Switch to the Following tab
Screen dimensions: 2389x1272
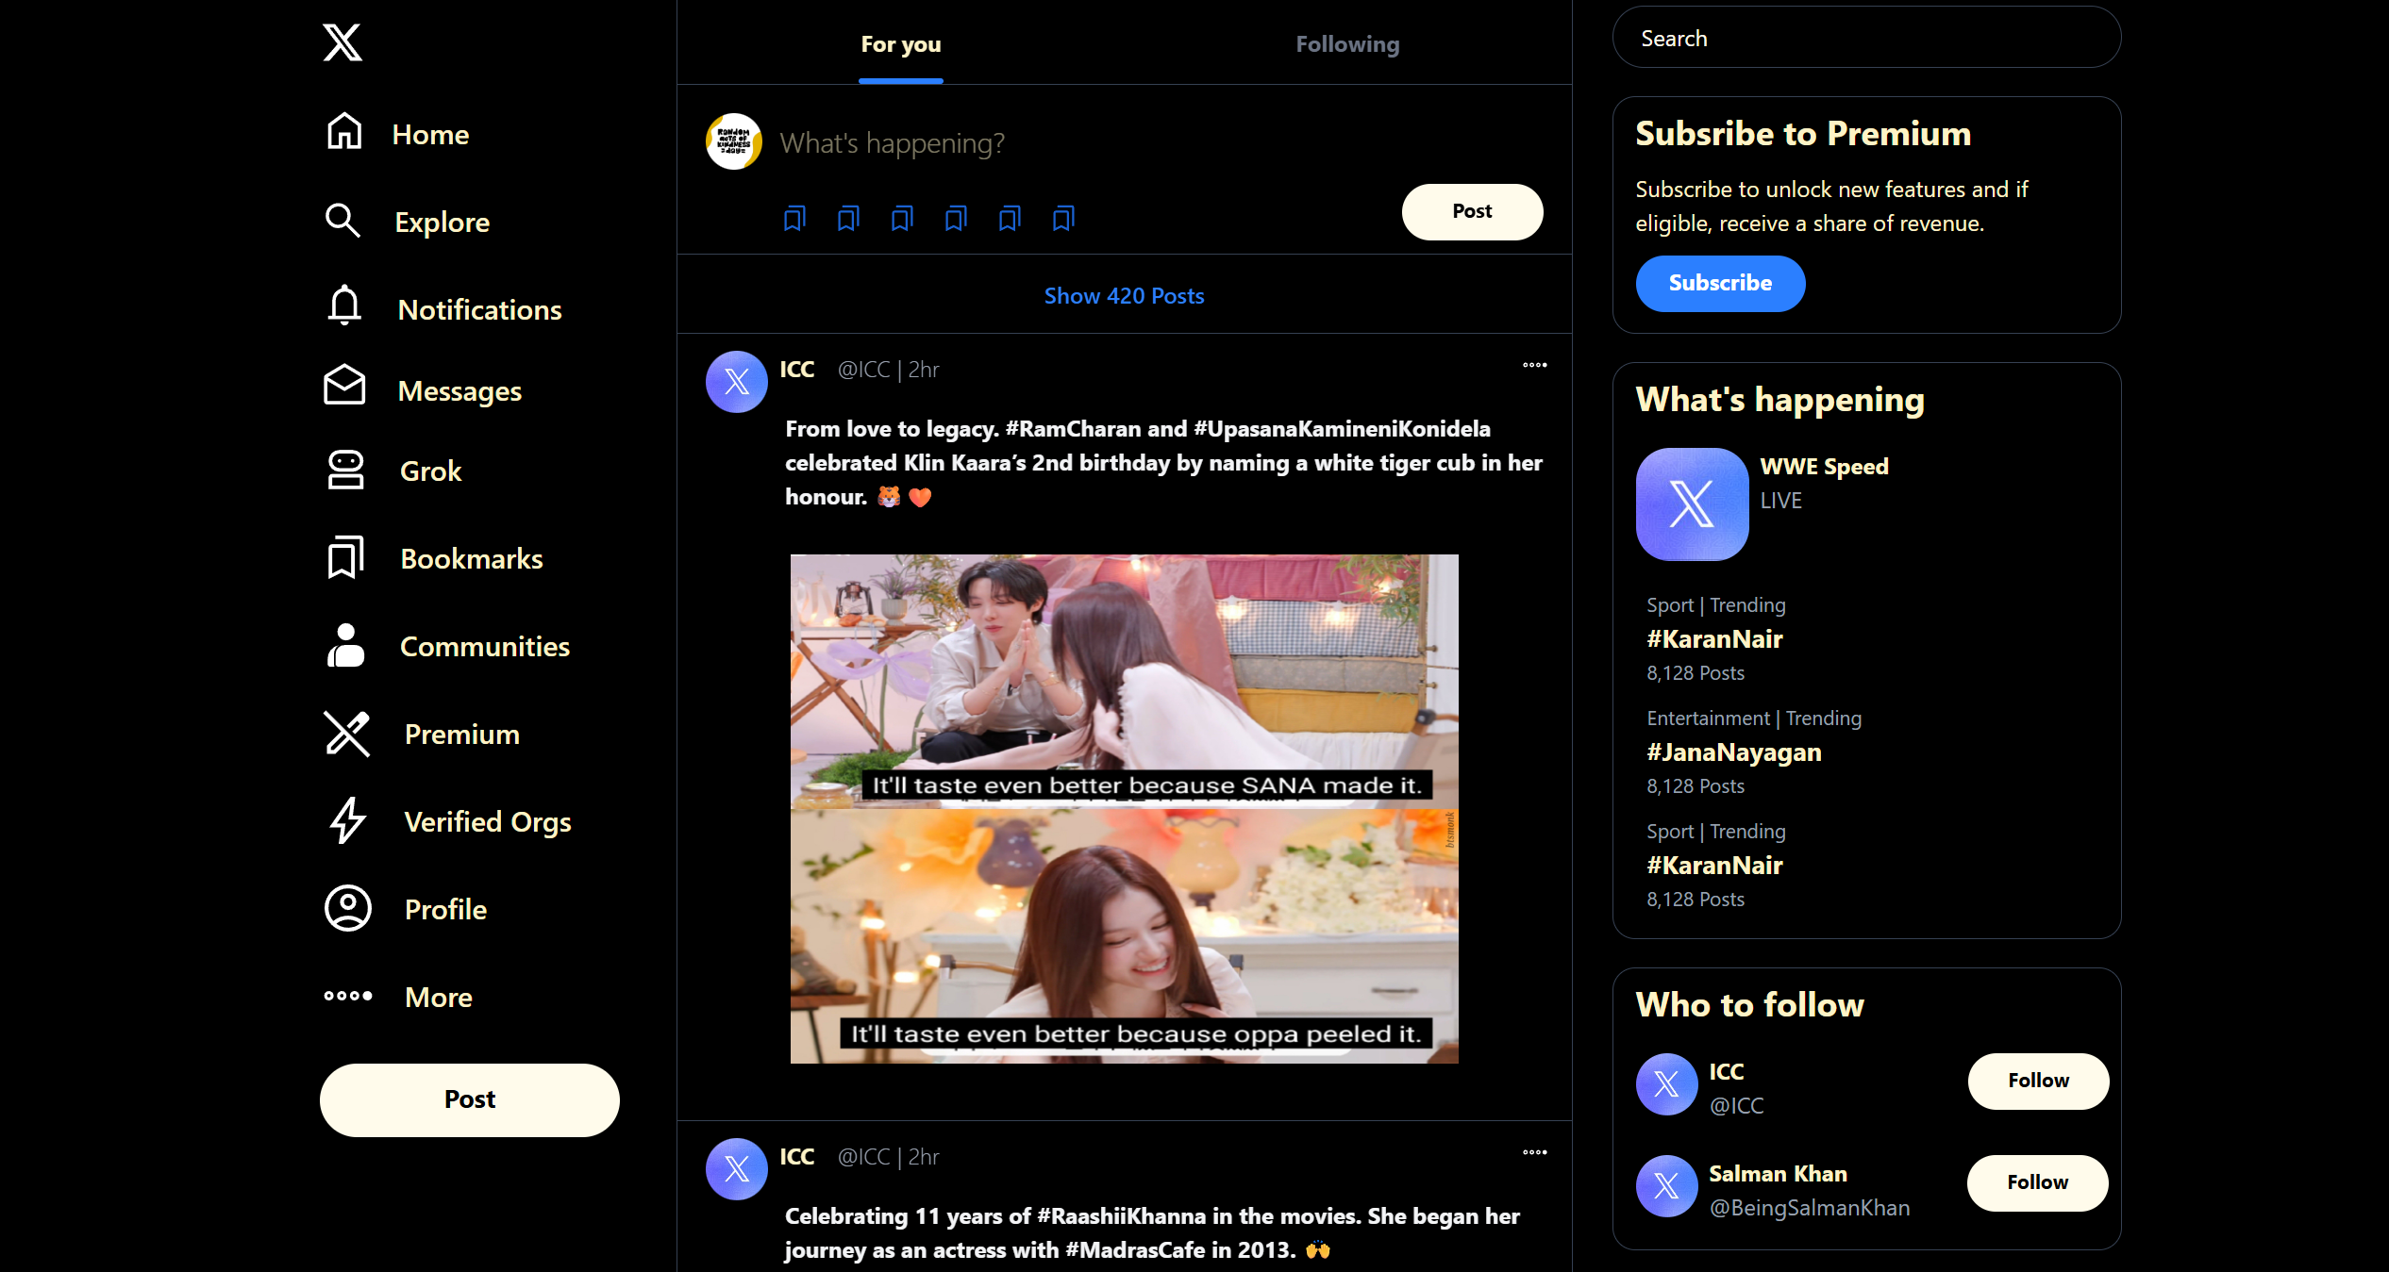coord(1346,44)
